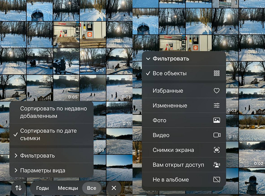This screenshot has height=196, width=265.
Task: Click the picture icon beside Фото
Action: [217, 120]
